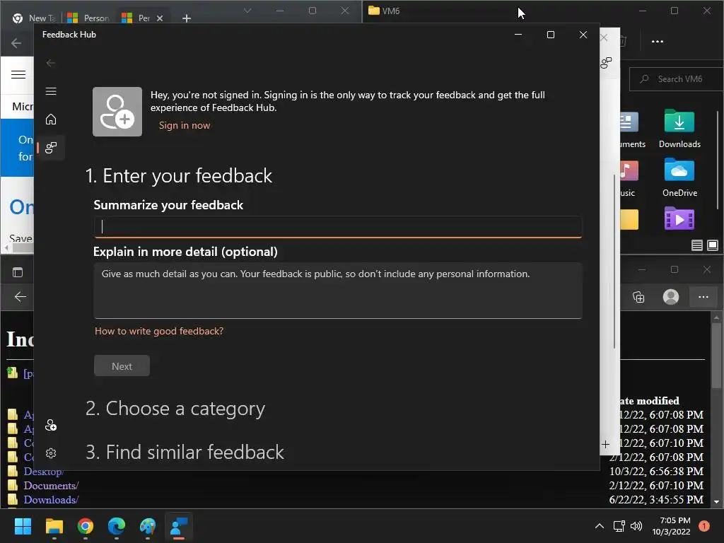Open the Edge tab actions menu icon
Viewport: 724px width, 543px height.
click(x=18, y=272)
